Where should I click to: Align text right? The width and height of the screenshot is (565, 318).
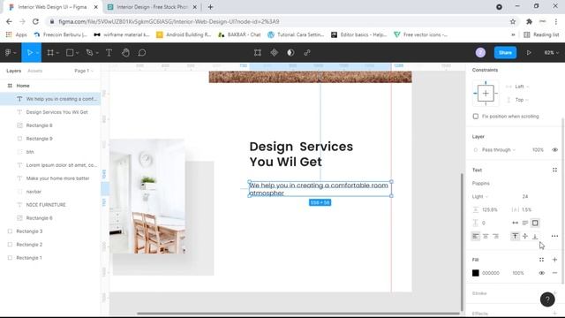pyautogui.click(x=496, y=236)
